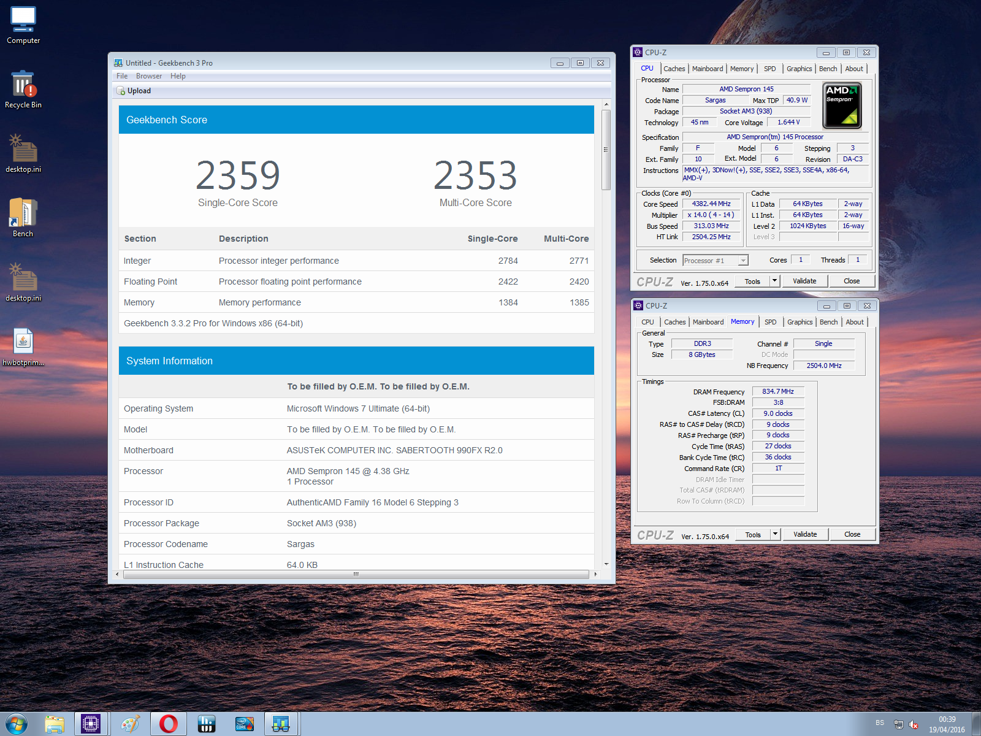Click Geekbench scrollbar down arrow

[x=606, y=564]
